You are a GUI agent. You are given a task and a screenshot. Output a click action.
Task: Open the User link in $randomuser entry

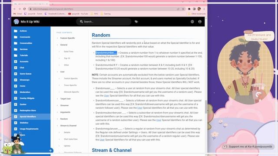tap(106, 96)
